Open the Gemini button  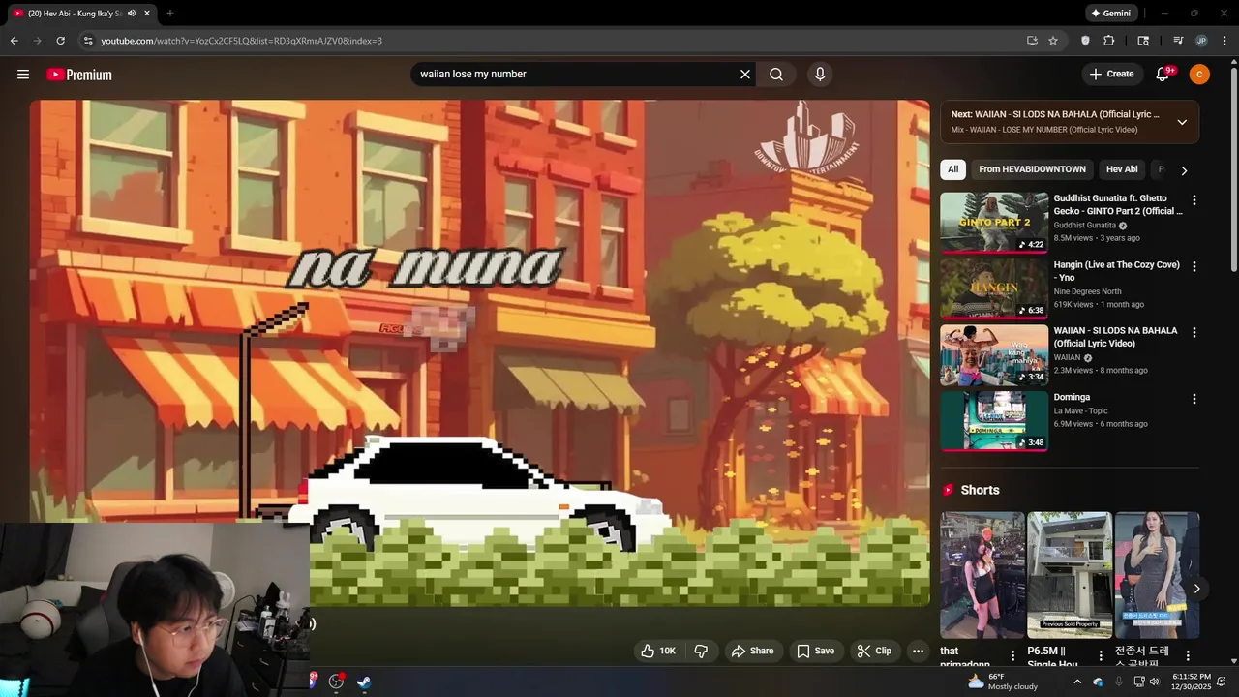click(x=1110, y=14)
